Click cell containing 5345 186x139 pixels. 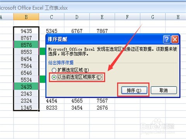(52, 31)
